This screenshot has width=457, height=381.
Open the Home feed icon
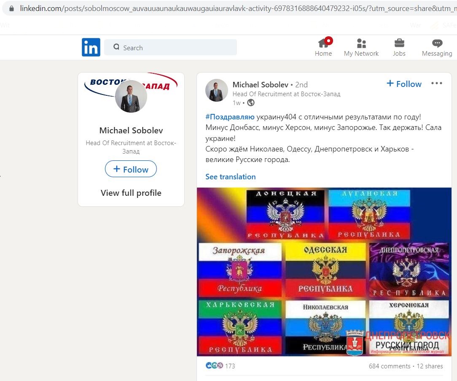click(x=323, y=43)
